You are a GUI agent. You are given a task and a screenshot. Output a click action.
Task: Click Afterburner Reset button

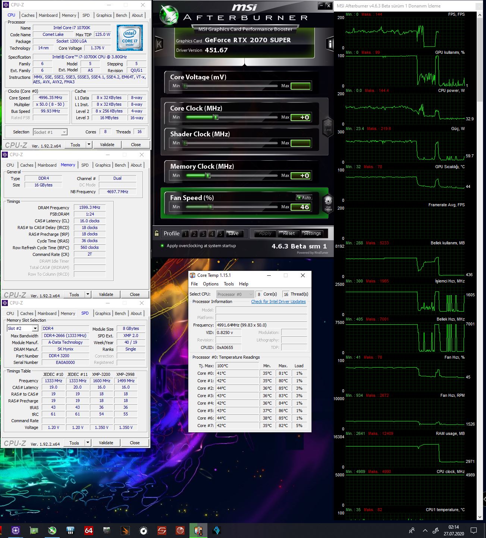coord(289,234)
